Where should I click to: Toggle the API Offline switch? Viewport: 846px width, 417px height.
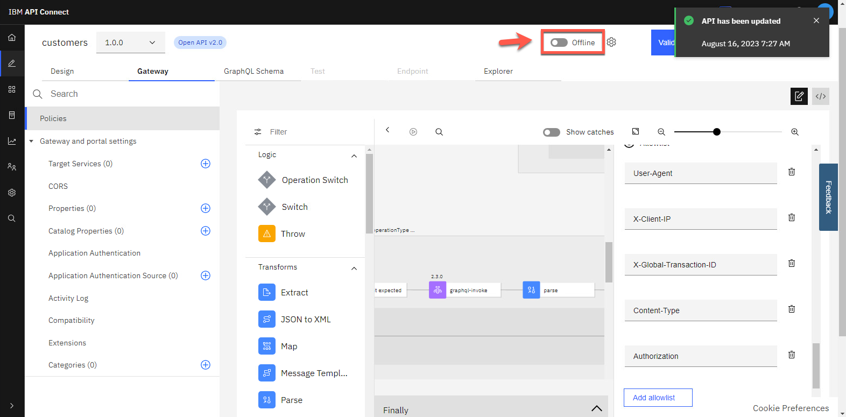[x=559, y=43]
